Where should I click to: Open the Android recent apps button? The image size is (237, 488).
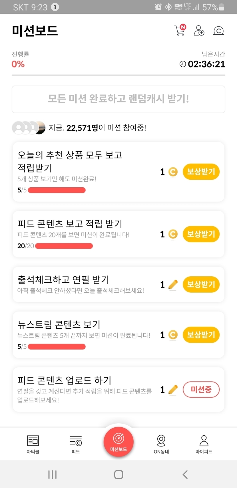53,474
